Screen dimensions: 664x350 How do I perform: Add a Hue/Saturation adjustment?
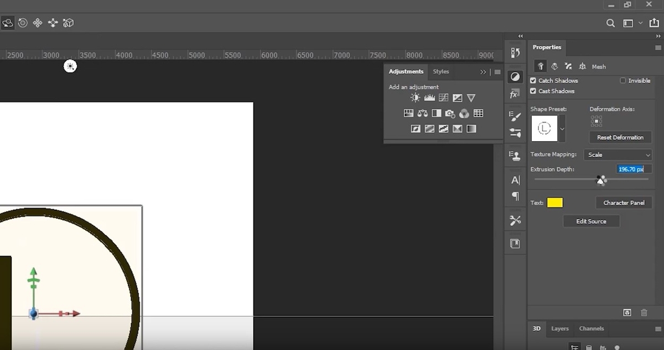(408, 113)
